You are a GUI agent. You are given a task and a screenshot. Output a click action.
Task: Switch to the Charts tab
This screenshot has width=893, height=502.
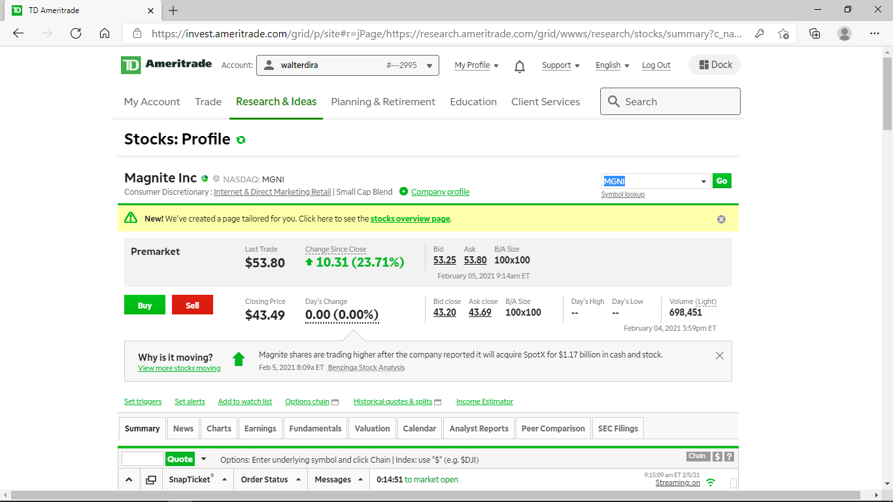click(219, 429)
